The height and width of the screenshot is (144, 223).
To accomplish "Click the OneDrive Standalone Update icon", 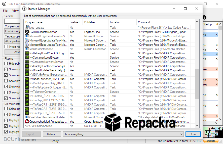I will click(x=27, y=117).
